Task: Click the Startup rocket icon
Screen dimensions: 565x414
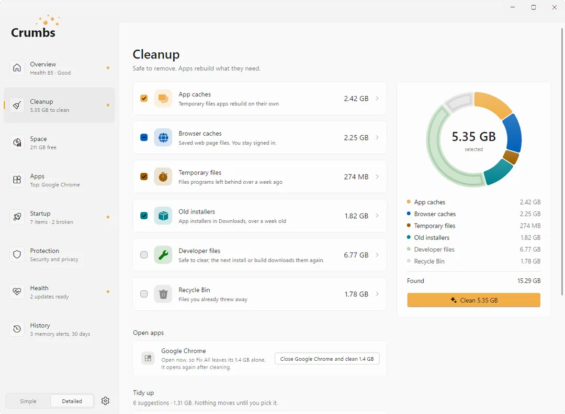Action: point(17,217)
